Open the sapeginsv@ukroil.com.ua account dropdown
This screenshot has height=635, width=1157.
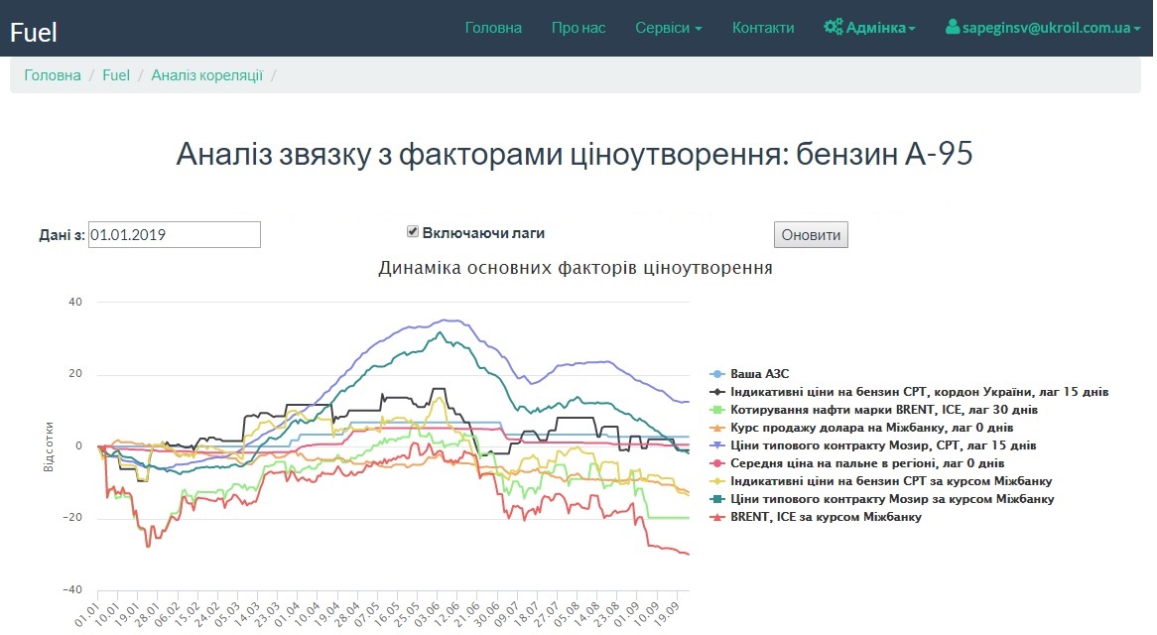coord(1043,28)
